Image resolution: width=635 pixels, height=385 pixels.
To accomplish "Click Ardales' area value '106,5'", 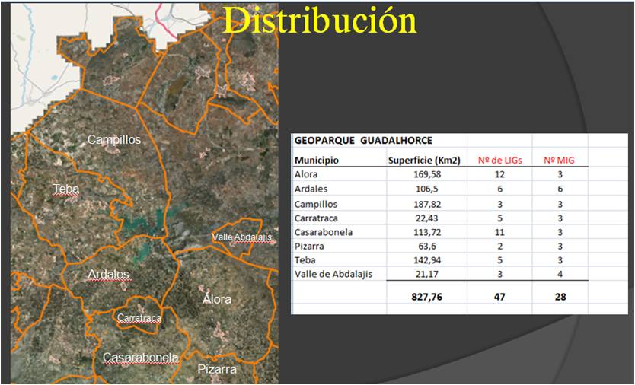I will (427, 189).
